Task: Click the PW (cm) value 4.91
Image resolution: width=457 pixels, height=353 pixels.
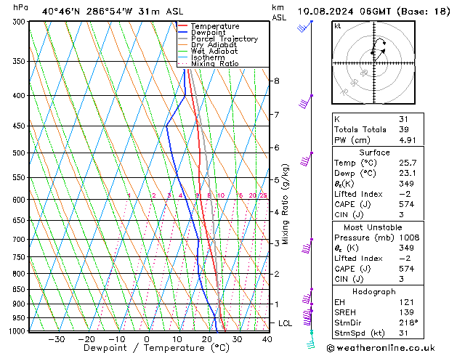Action: coord(408,140)
